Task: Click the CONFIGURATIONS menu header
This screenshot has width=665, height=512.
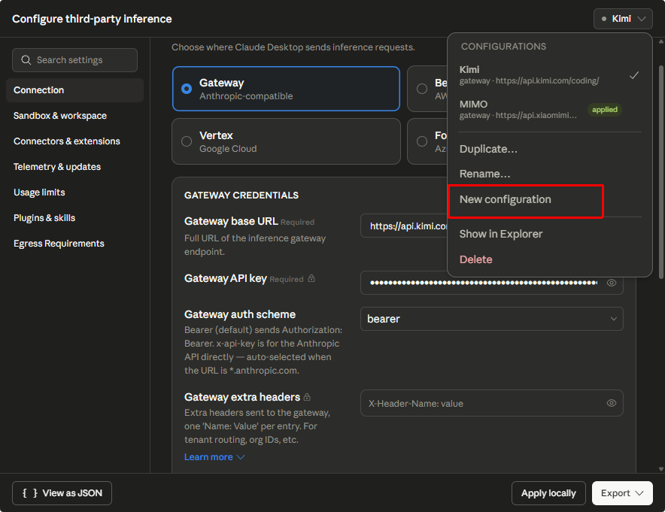Action: coord(503,46)
